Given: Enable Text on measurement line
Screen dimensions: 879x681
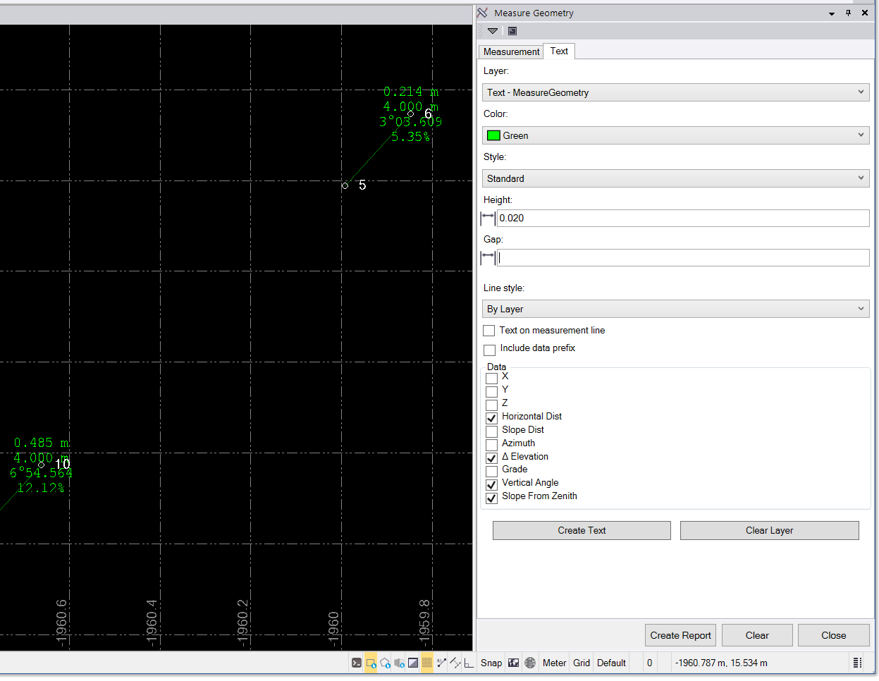Looking at the screenshot, I should [x=489, y=331].
